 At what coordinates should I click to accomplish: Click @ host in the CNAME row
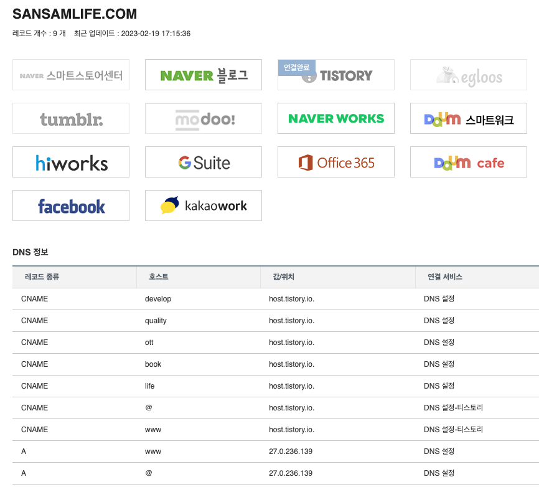[x=149, y=407]
